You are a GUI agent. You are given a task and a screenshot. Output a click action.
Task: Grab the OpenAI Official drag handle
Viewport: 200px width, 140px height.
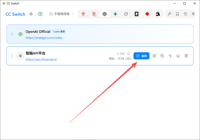(12, 34)
